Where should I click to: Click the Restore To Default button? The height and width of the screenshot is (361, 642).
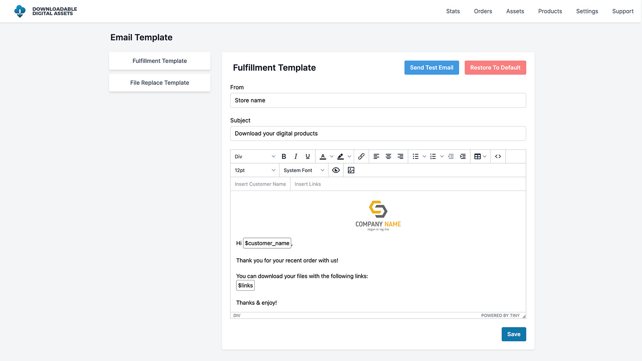495,68
